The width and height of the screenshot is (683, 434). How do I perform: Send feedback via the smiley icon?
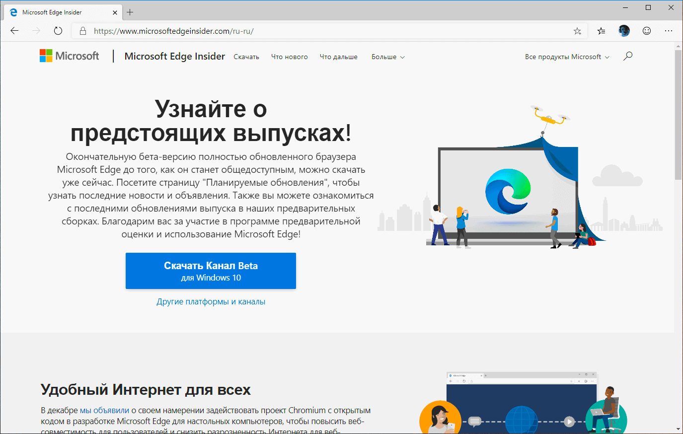click(646, 30)
